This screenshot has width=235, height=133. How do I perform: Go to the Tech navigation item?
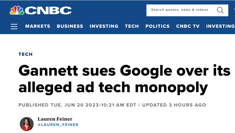[x=132, y=26]
